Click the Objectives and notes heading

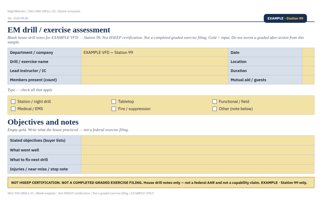43,122
